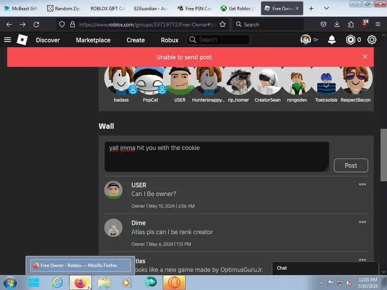Screen dimensions: 387x290
Task: Open Windows Explorer folder on taskbar
Action: (x=104, y=282)
